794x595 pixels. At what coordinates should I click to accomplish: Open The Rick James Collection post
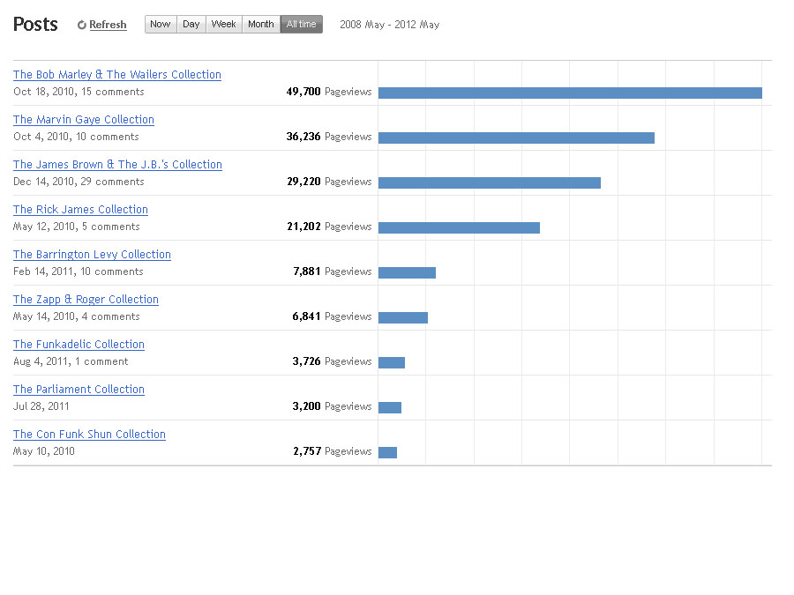tap(80, 210)
